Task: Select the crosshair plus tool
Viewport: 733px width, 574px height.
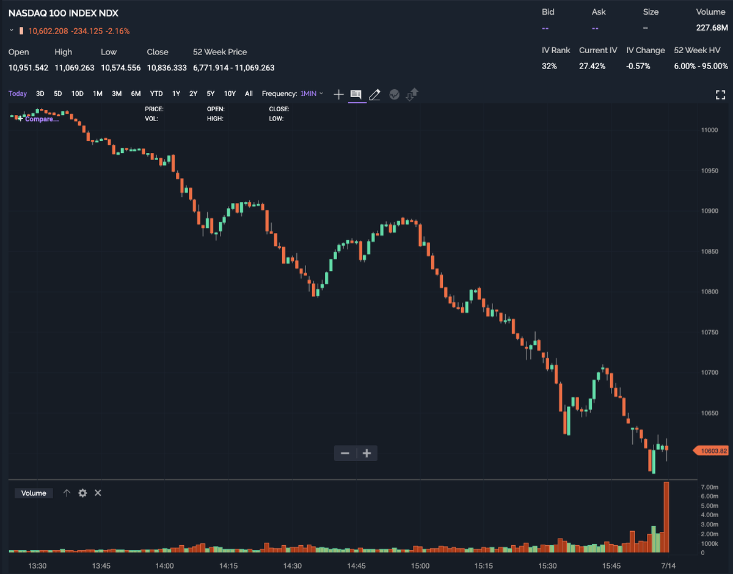Action: [339, 94]
